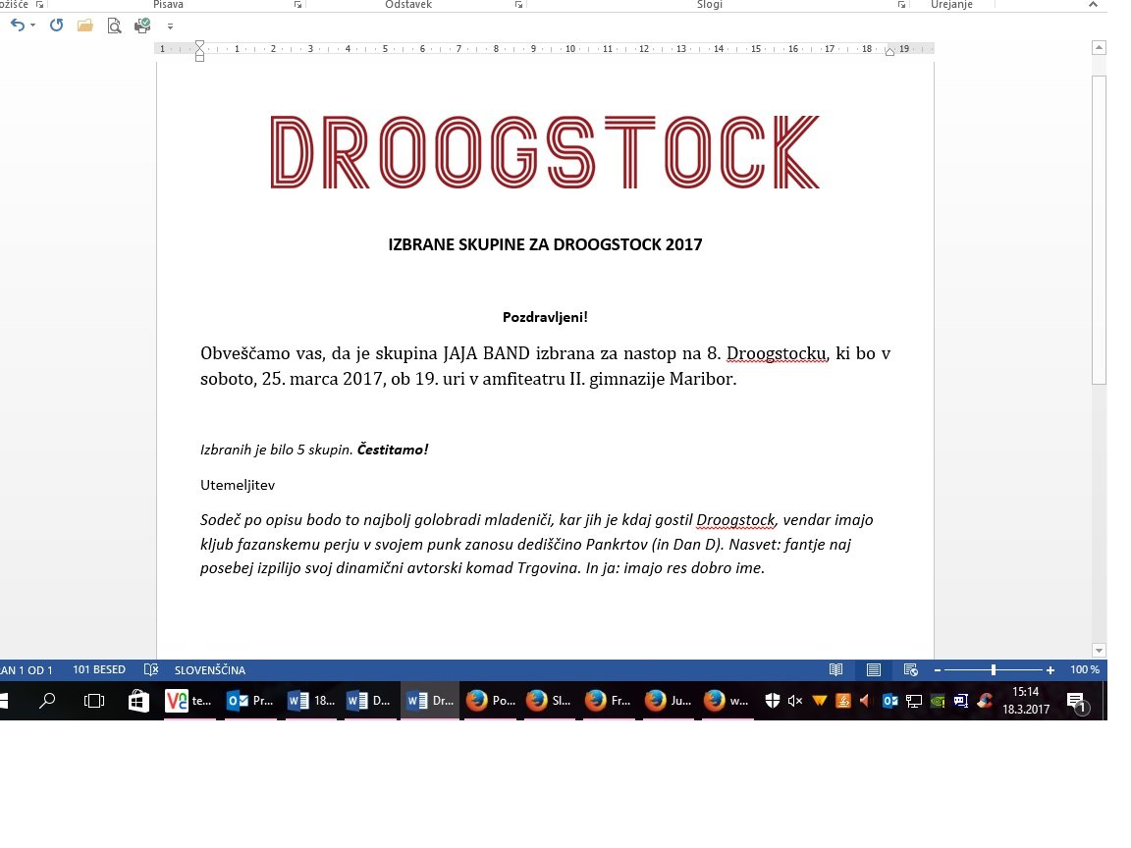The height and width of the screenshot is (848, 1131).
Task: Switch to Print Layout view
Action: coord(873,670)
